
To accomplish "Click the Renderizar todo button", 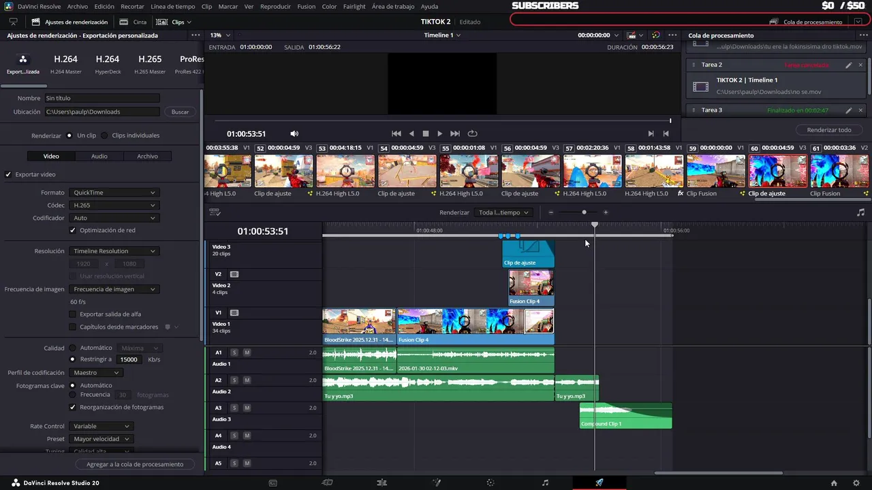I will point(829,130).
